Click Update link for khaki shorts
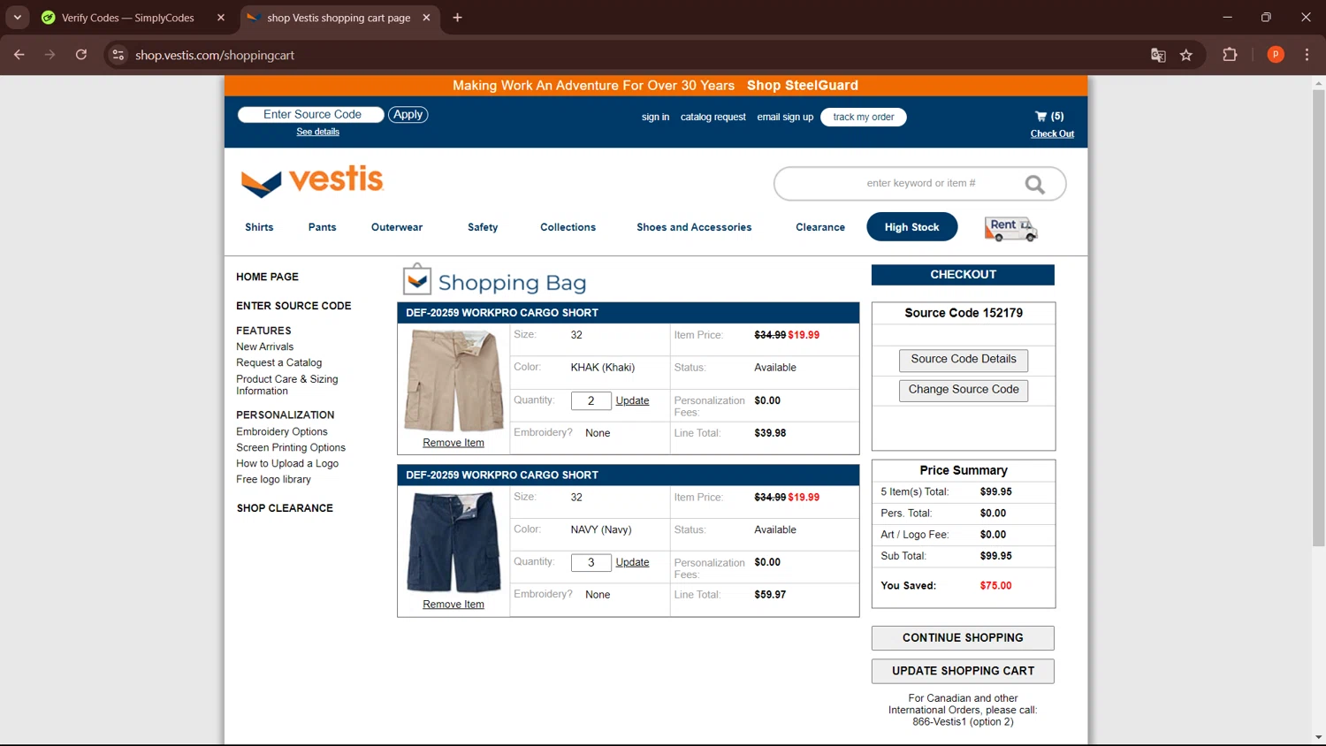 (x=632, y=400)
